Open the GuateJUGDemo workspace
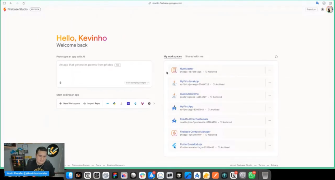This screenshot has height=180, width=335. 189,94
